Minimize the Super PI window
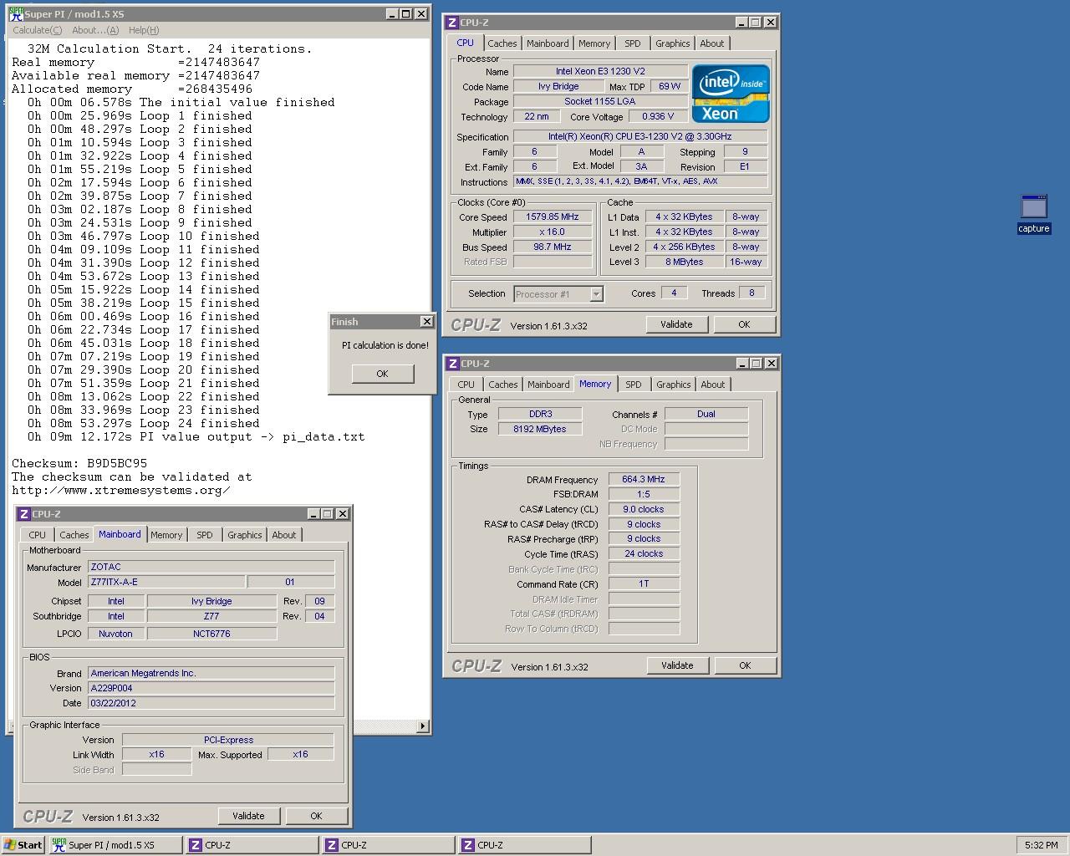 coord(392,14)
